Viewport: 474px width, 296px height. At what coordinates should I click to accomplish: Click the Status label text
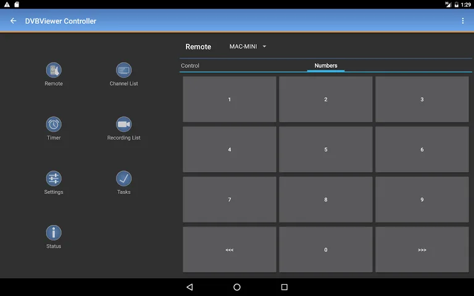[54, 246]
